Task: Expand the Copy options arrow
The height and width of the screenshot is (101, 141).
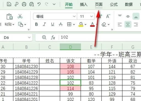Action: click(25, 25)
